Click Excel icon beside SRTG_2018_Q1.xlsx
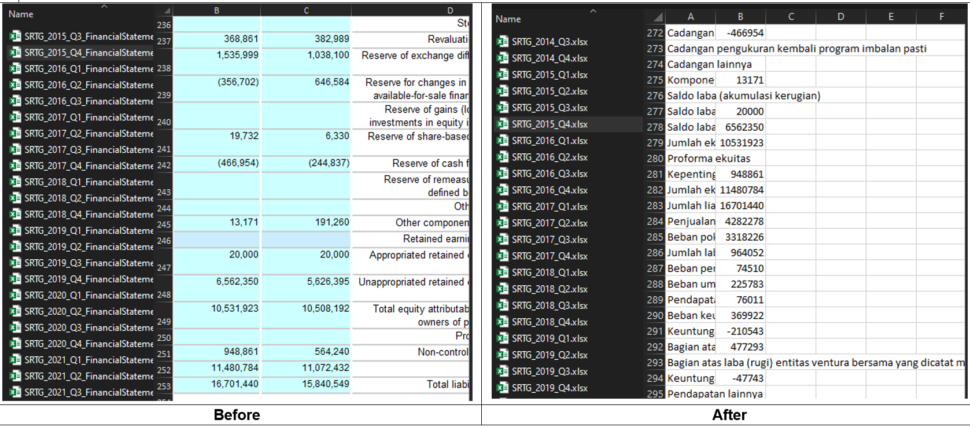Screen dimensions: 970x427 pos(503,273)
